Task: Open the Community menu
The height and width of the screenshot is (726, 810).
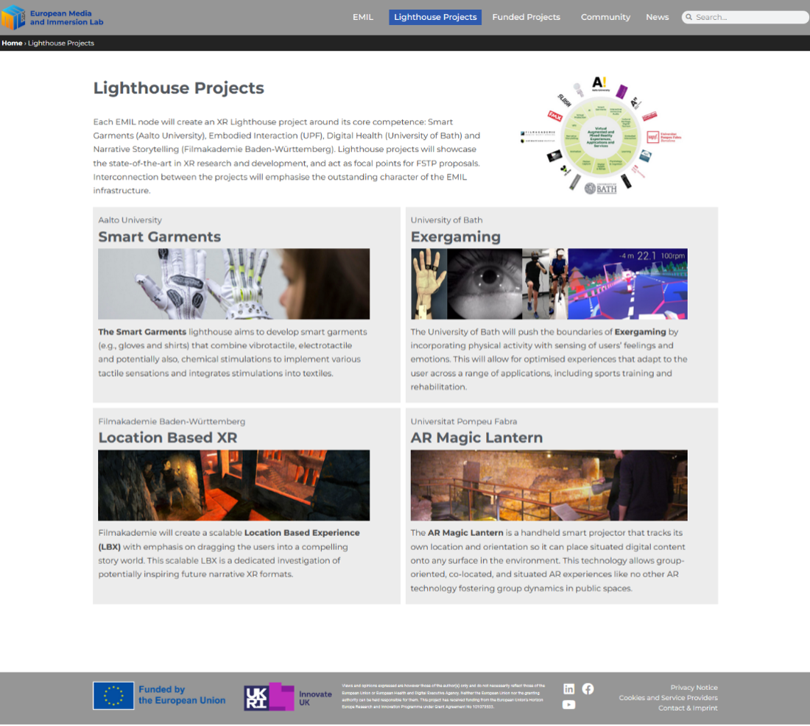Action: point(605,17)
